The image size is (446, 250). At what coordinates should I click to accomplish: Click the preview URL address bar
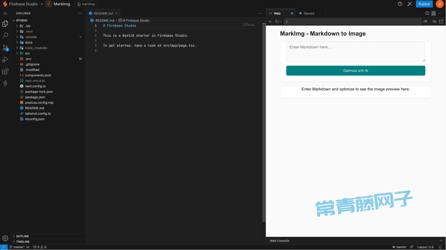tap(353, 21)
